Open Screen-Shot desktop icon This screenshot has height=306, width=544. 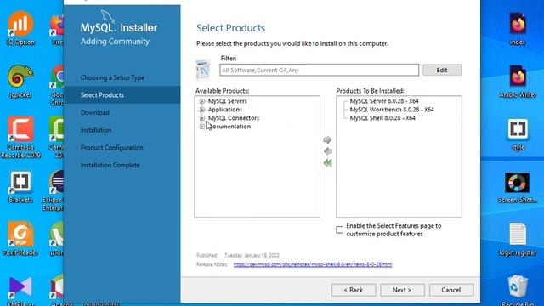coord(518,188)
